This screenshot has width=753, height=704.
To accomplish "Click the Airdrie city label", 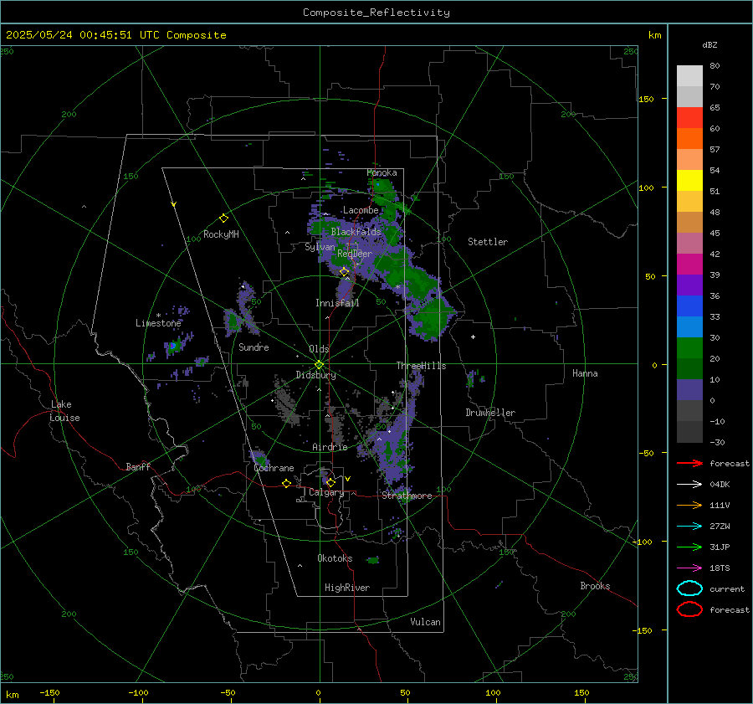I will click(x=330, y=447).
